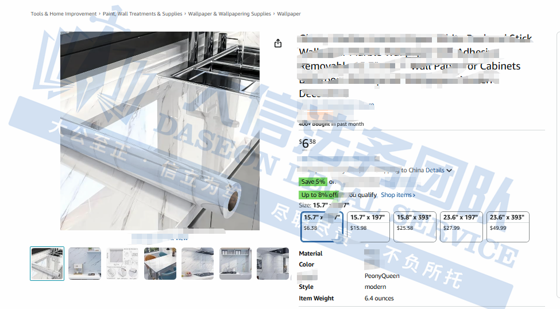Pick the 23.6" x 197" size option
Image resolution: width=560 pixels, height=309 pixels.
coord(461,223)
